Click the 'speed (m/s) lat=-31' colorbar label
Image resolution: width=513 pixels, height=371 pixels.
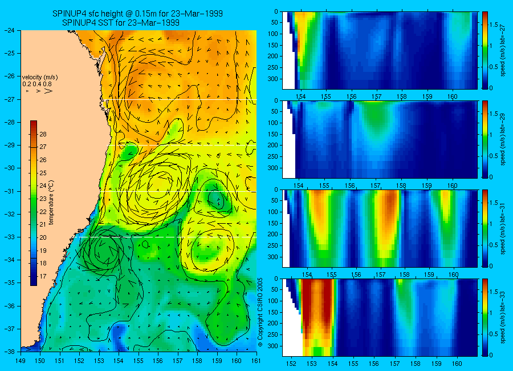point(503,228)
